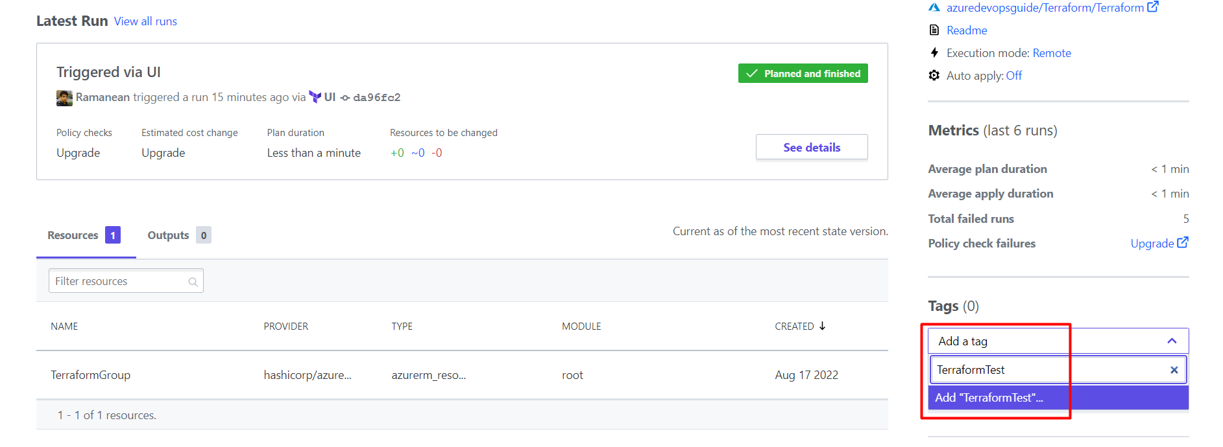The width and height of the screenshot is (1223, 447).
Task: Collapse the Add a tag dropdown
Action: point(1172,341)
